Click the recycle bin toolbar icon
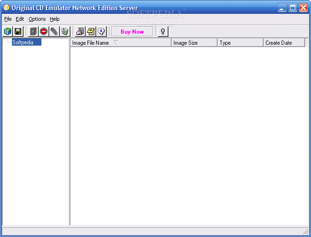This screenshot has width=311, height=237. point(65,31)
